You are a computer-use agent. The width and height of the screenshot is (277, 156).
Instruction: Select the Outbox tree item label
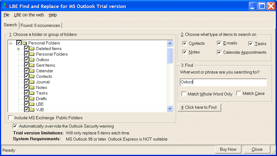point(43,60)
